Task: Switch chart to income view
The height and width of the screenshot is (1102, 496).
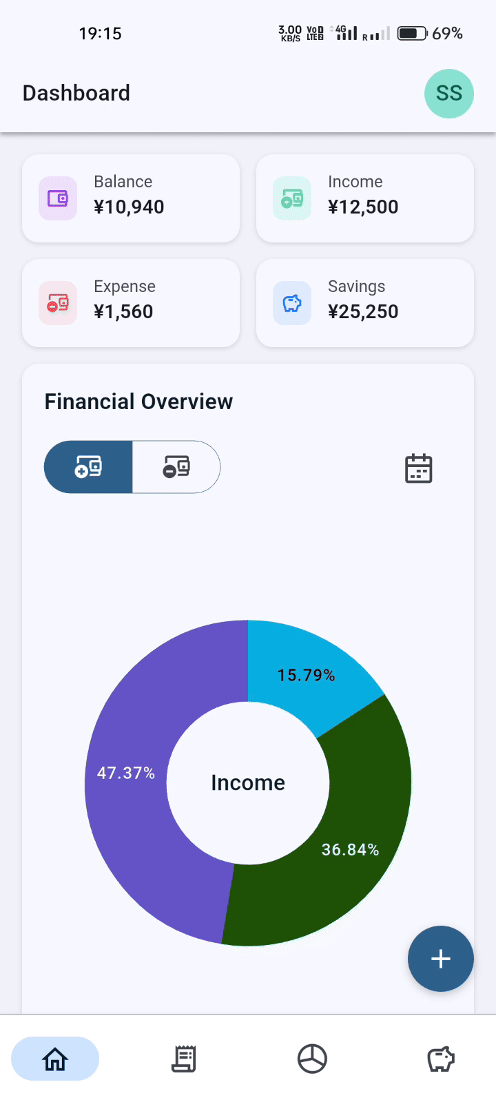Action: pos(88,467)
